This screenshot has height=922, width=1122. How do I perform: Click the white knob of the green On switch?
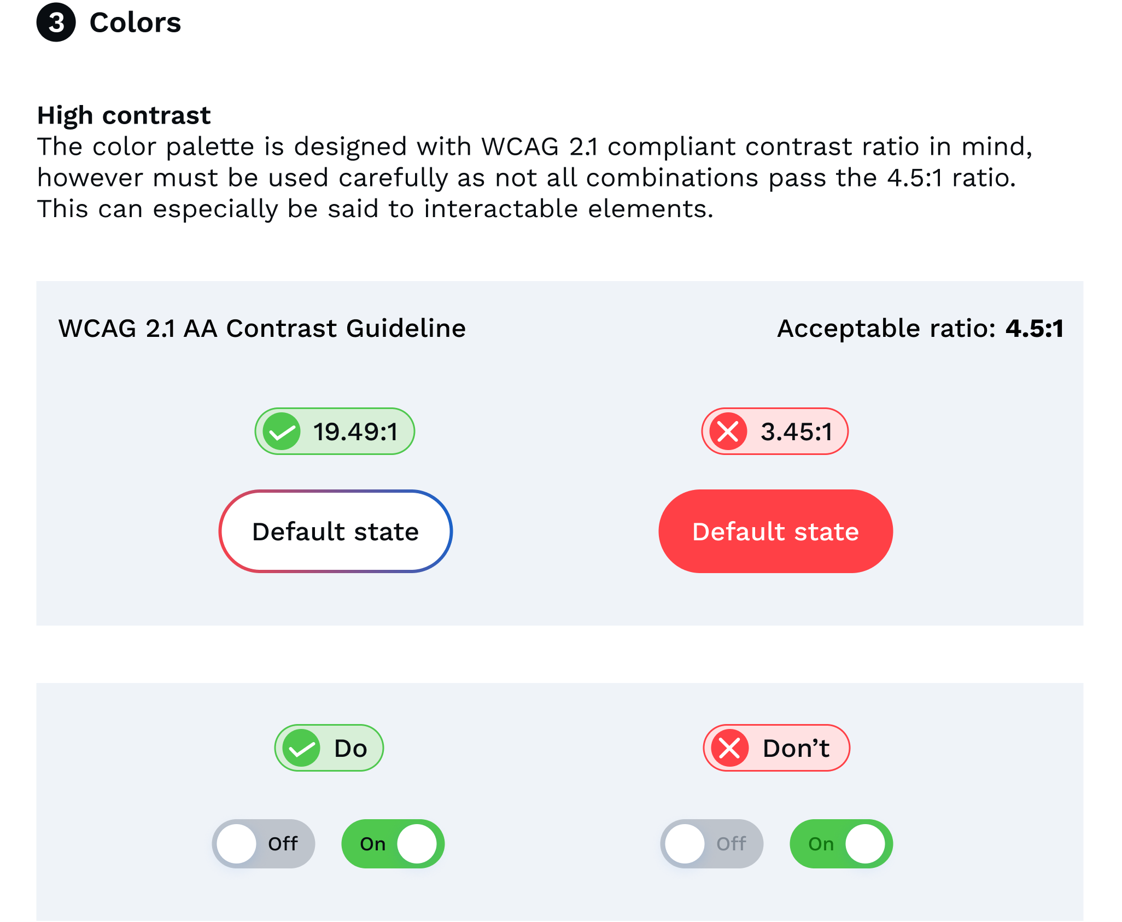tap(417, 843)
